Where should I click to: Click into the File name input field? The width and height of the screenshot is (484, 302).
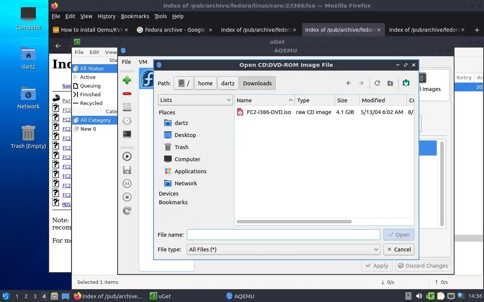click(x=283, y=234)
